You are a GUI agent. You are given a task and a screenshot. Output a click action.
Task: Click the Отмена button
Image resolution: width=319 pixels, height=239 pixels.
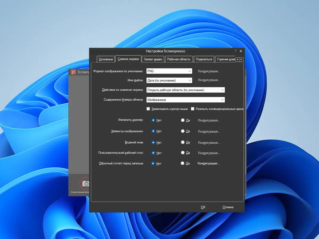coord(228,207)
